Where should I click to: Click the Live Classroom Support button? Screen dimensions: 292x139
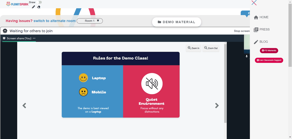point(269,60)
